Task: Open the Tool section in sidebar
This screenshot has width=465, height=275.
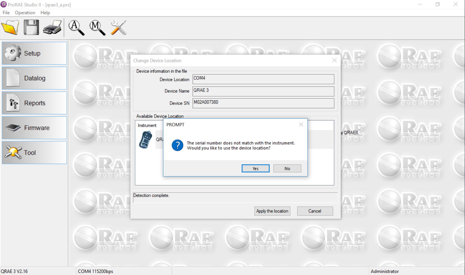Action: 34,153
